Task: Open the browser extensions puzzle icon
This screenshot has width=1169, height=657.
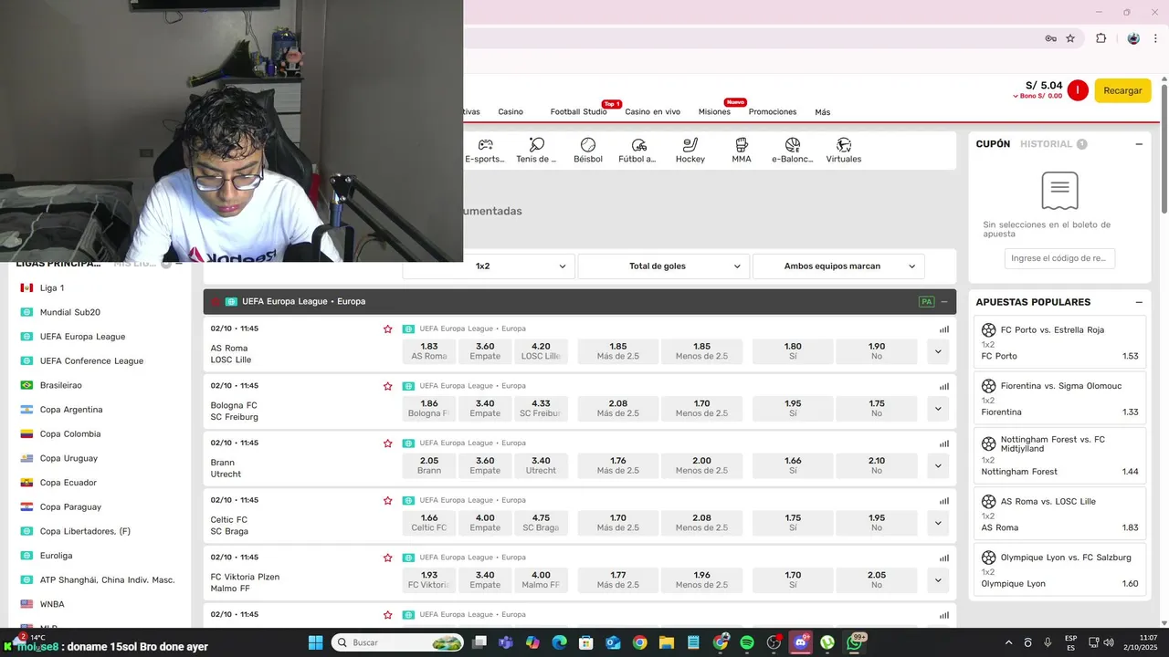Action: (1101, 38)
